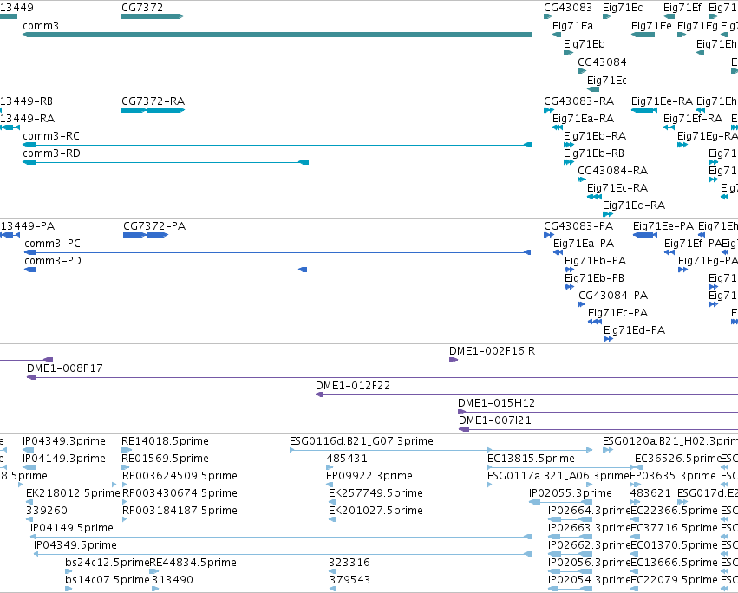Click the ESG0117a.B21_A06.3prime EST label
The height and width of the screenshot is (593, 738).
[x=558, y=476]
